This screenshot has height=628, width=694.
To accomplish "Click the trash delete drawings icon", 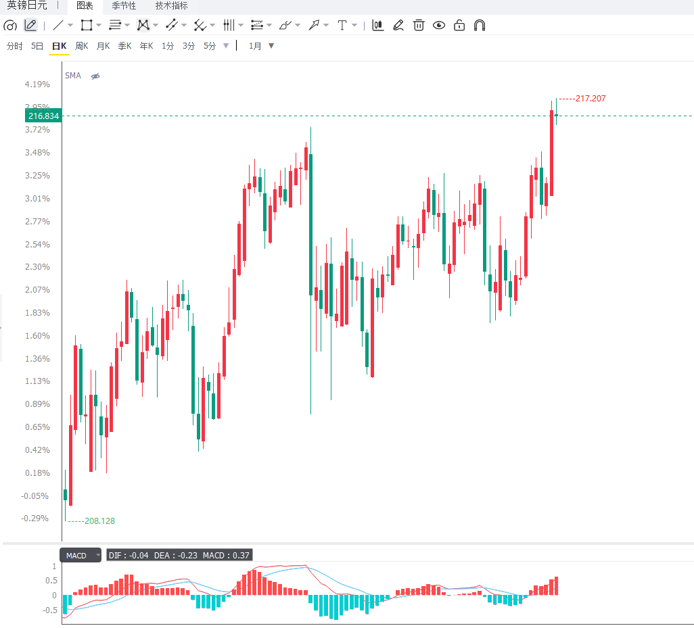I will (418, 25).
